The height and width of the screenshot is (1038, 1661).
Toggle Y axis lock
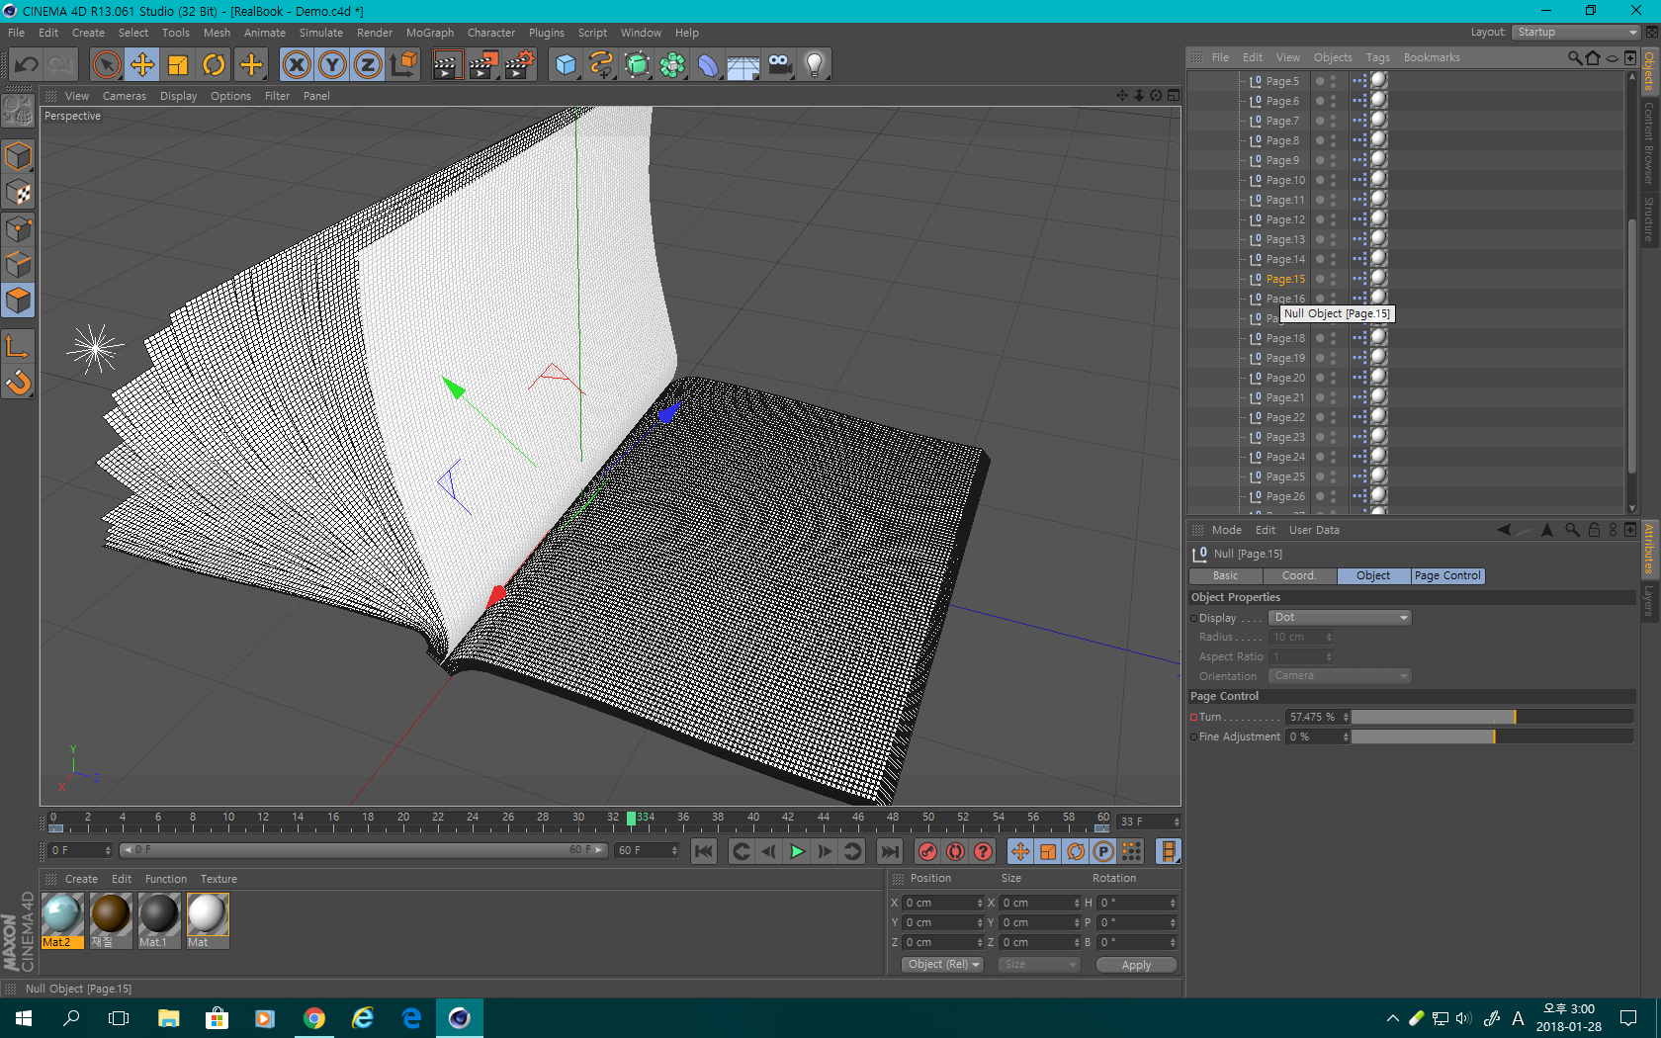(x=332, y=65)
